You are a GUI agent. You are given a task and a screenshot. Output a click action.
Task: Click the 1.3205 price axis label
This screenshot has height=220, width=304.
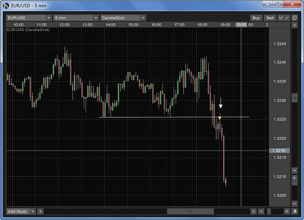(x=280, y=195)
